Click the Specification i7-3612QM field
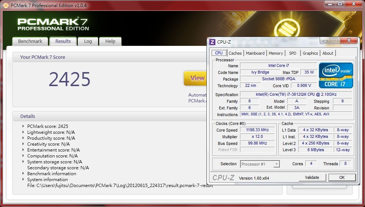365x207 pixels. click(x=296, y=95)
